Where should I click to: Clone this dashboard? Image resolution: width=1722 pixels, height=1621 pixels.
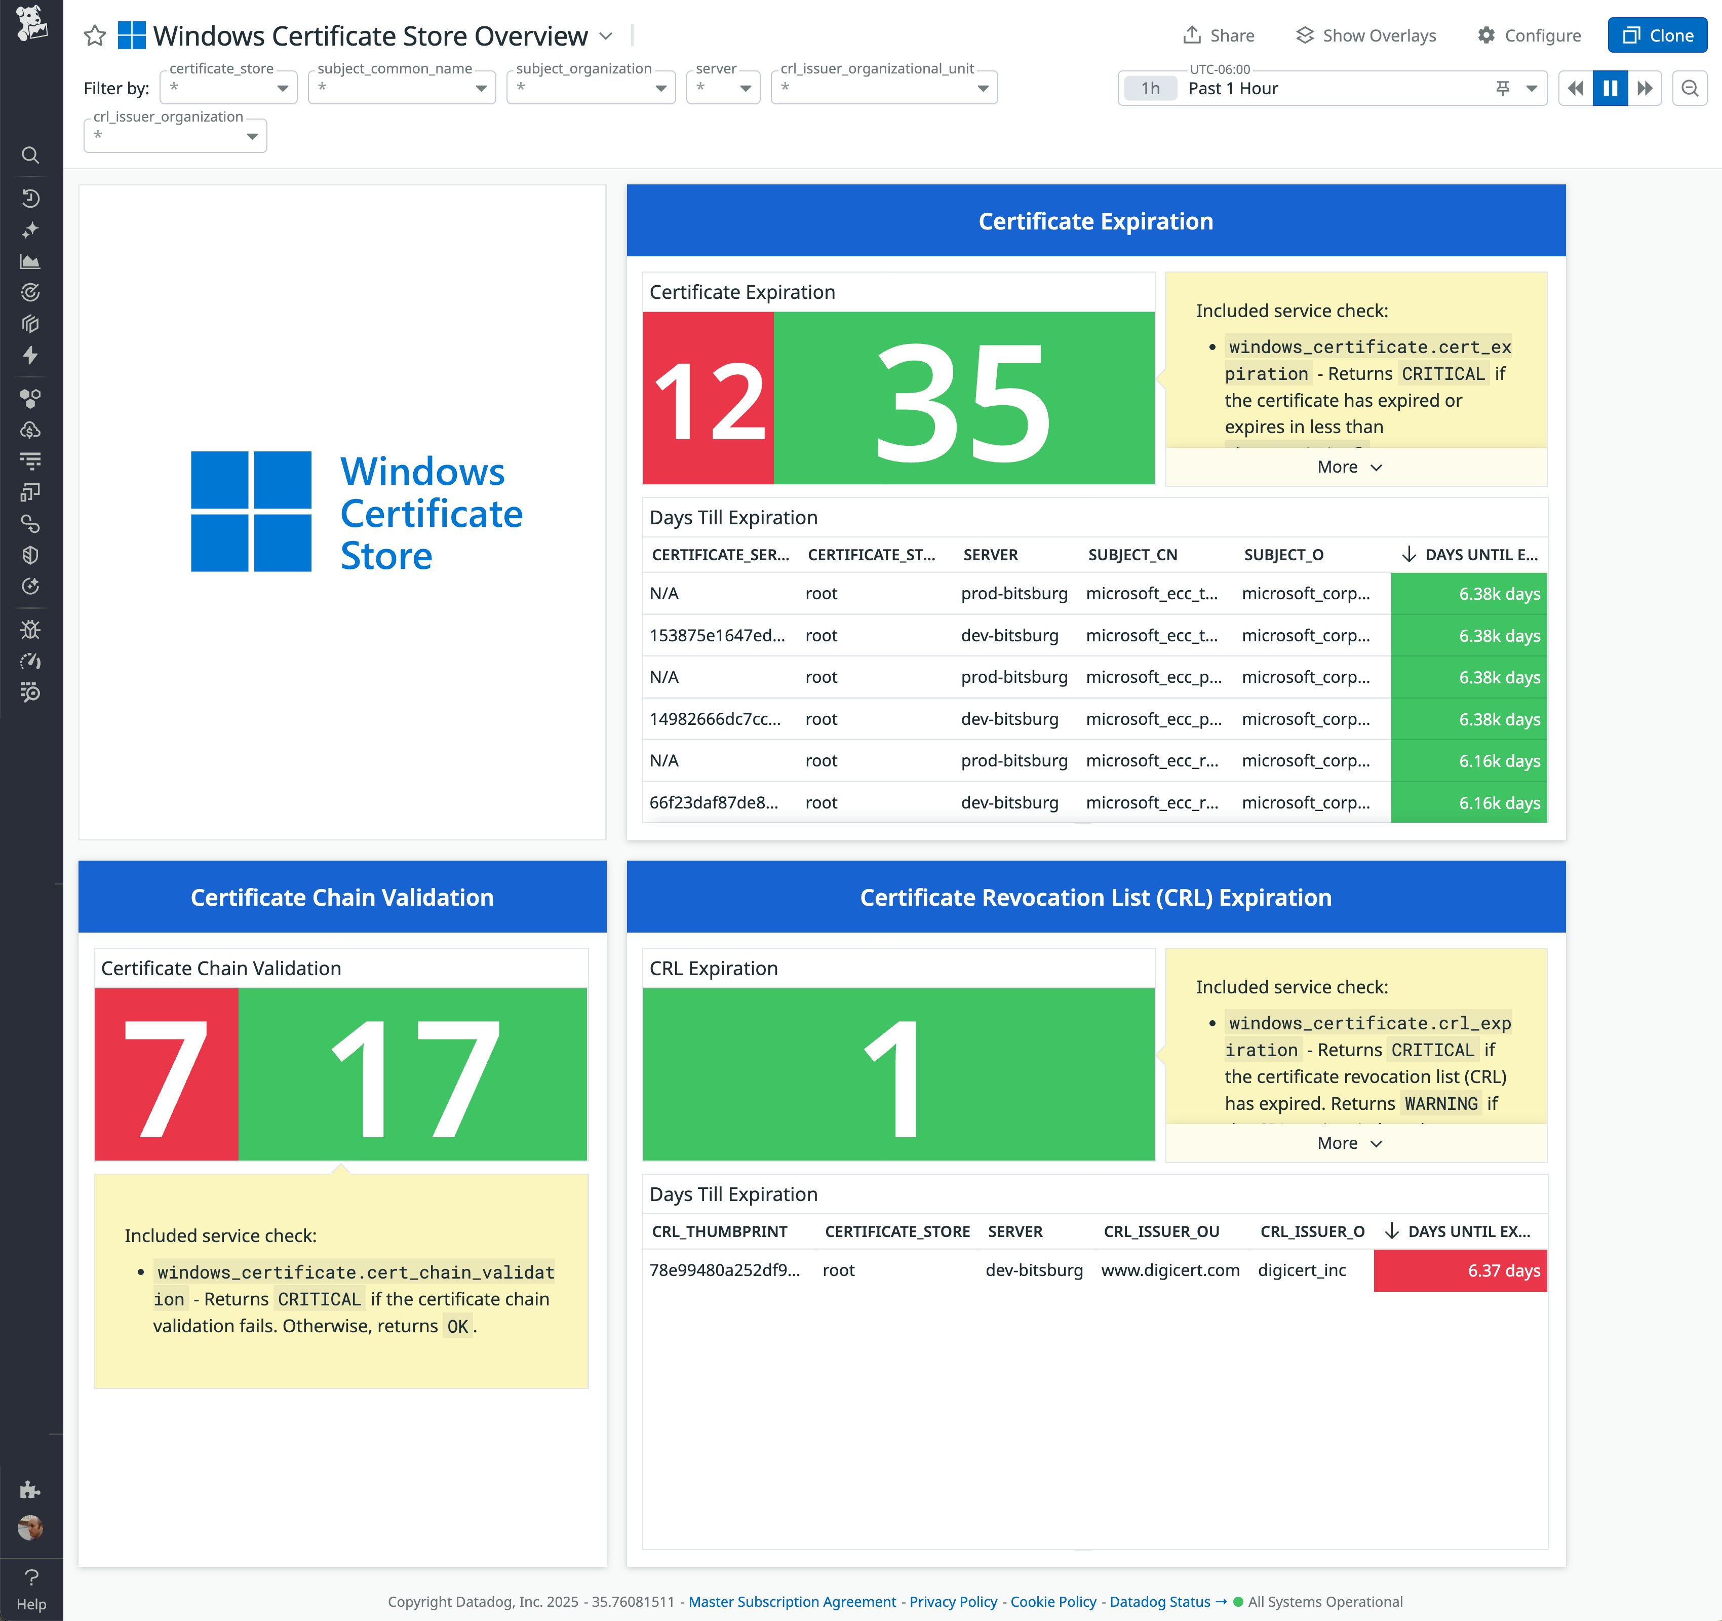tap(1657, 35)
